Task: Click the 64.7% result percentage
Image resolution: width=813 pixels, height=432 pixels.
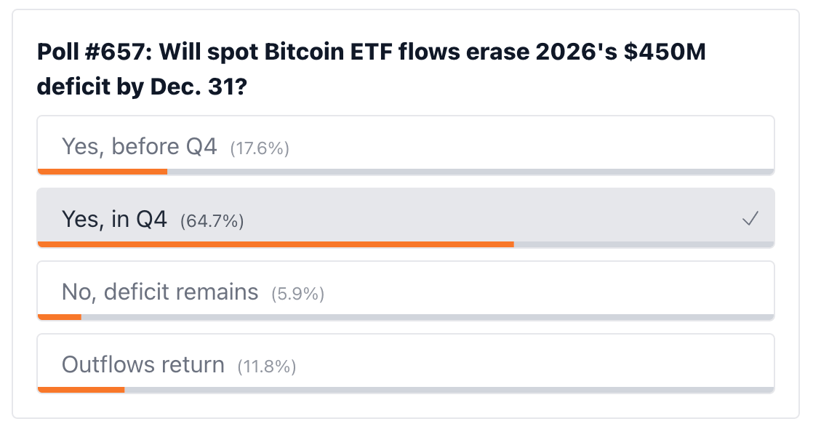Action: 212,221
